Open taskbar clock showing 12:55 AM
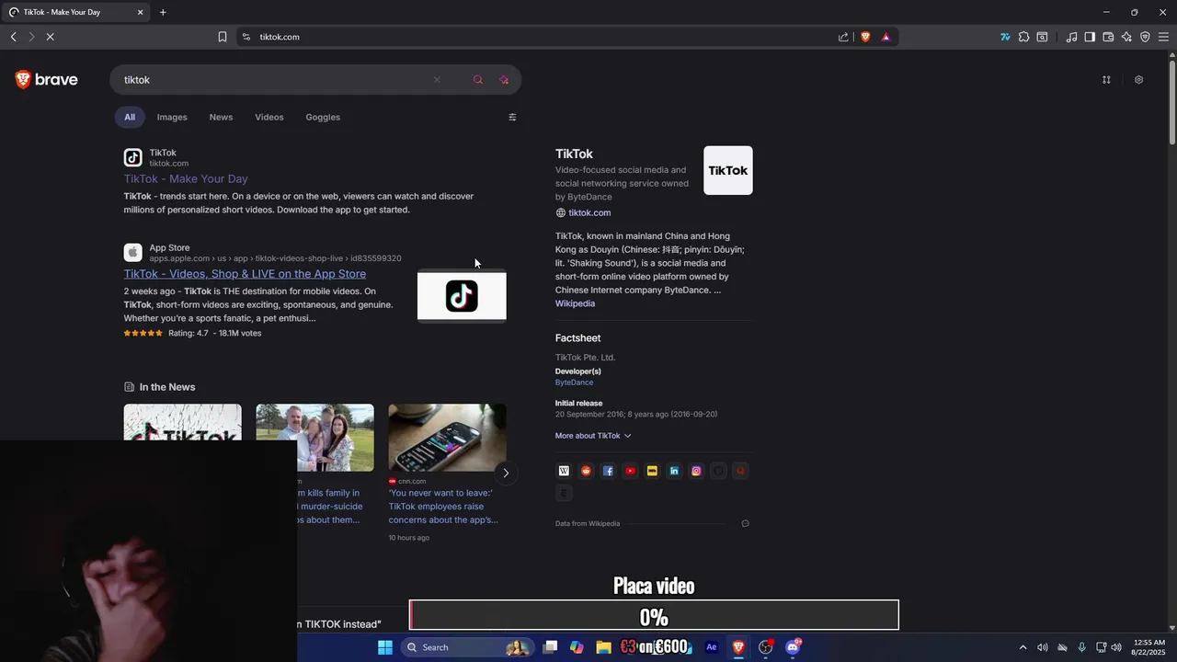Viewport: 1177px width, 662px height. point(1149,647)
